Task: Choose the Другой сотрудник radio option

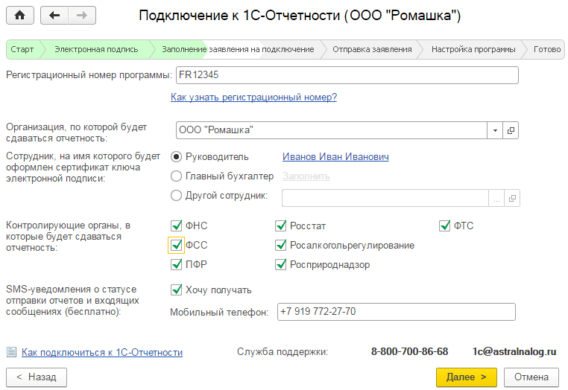Action: [x=177, y=196]
